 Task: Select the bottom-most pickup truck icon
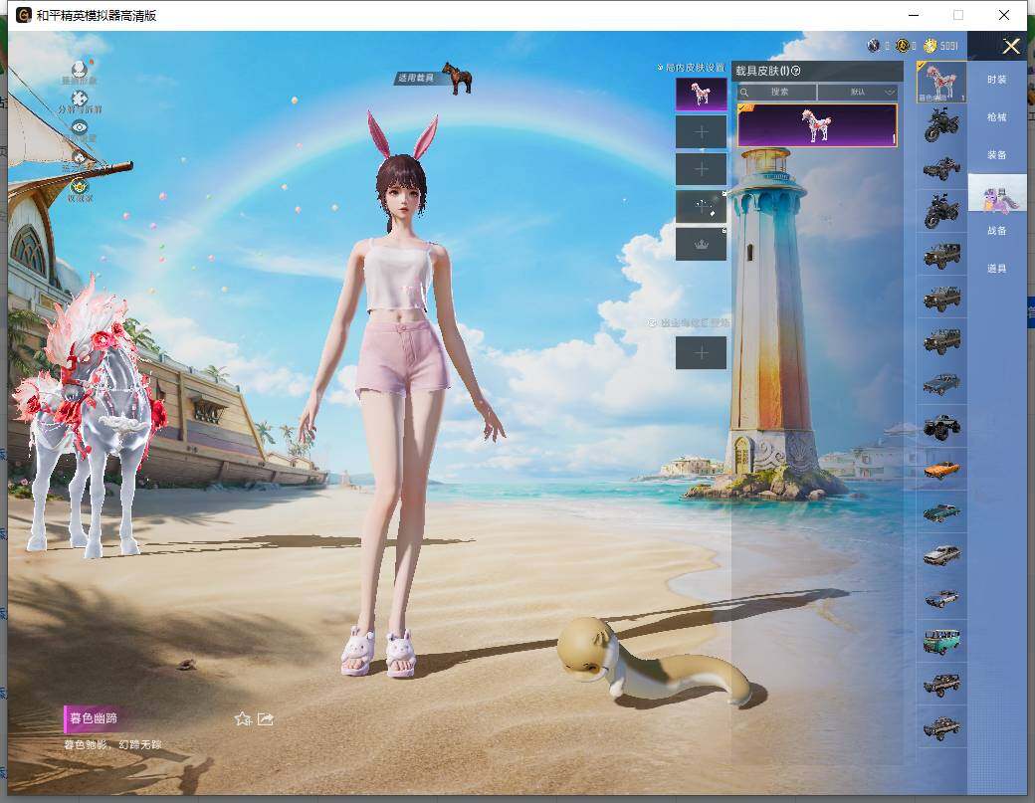941,728
